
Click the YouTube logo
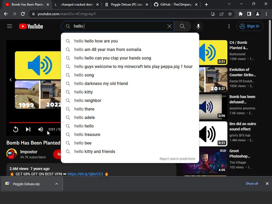tap(31, 26)
